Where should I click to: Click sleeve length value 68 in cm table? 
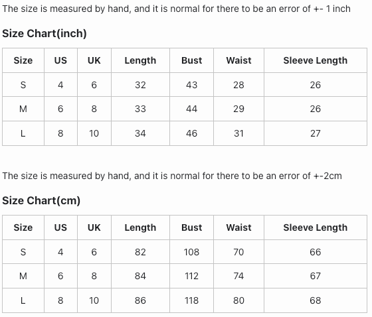(316, 300)
